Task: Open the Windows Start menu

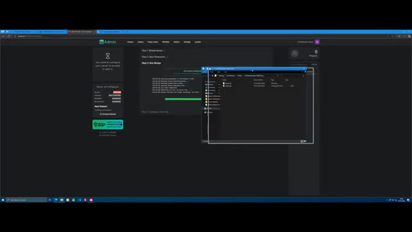Action: point(3,200)
